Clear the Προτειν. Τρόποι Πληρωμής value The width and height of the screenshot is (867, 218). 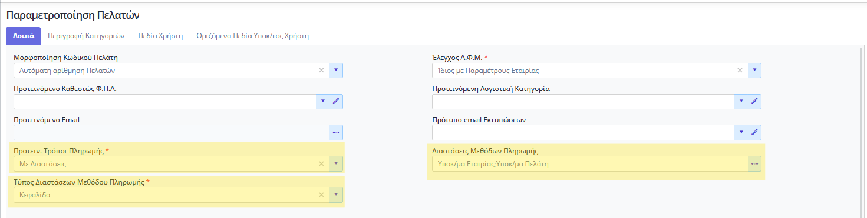321,164
